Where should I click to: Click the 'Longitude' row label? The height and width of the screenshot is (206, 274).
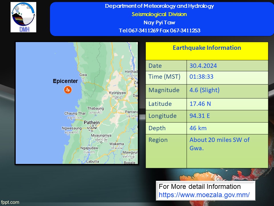(x=162, y=116)
